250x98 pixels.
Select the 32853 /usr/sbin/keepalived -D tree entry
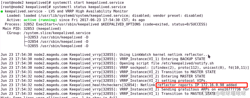pos(56,37)
